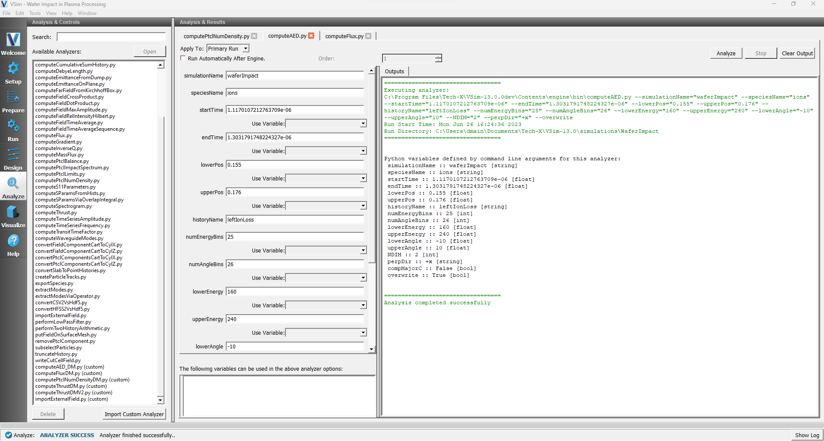Select computeDebyeLength.py in analyzer list
Viewport: 824px width, 441px height.
point(64,71)
